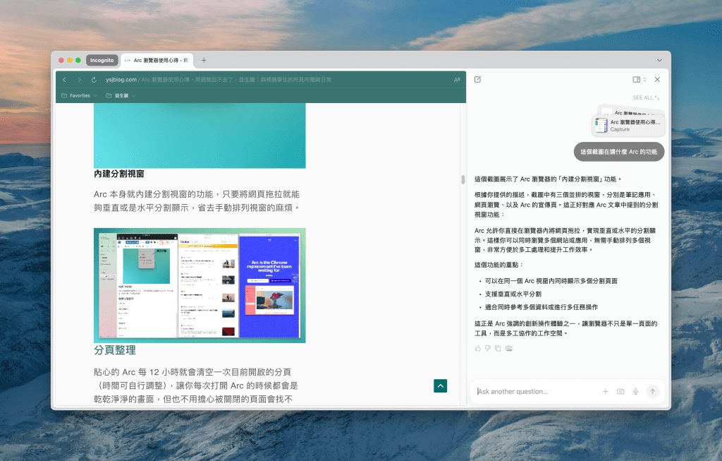This screenshot has height=461, width=722.
Task: Click the thumbs down icon under the response
Action: pyautogui.click(x=487, y=348)
